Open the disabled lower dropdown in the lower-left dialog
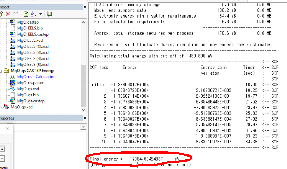This screenshot has width=287, height=169. 2,159
